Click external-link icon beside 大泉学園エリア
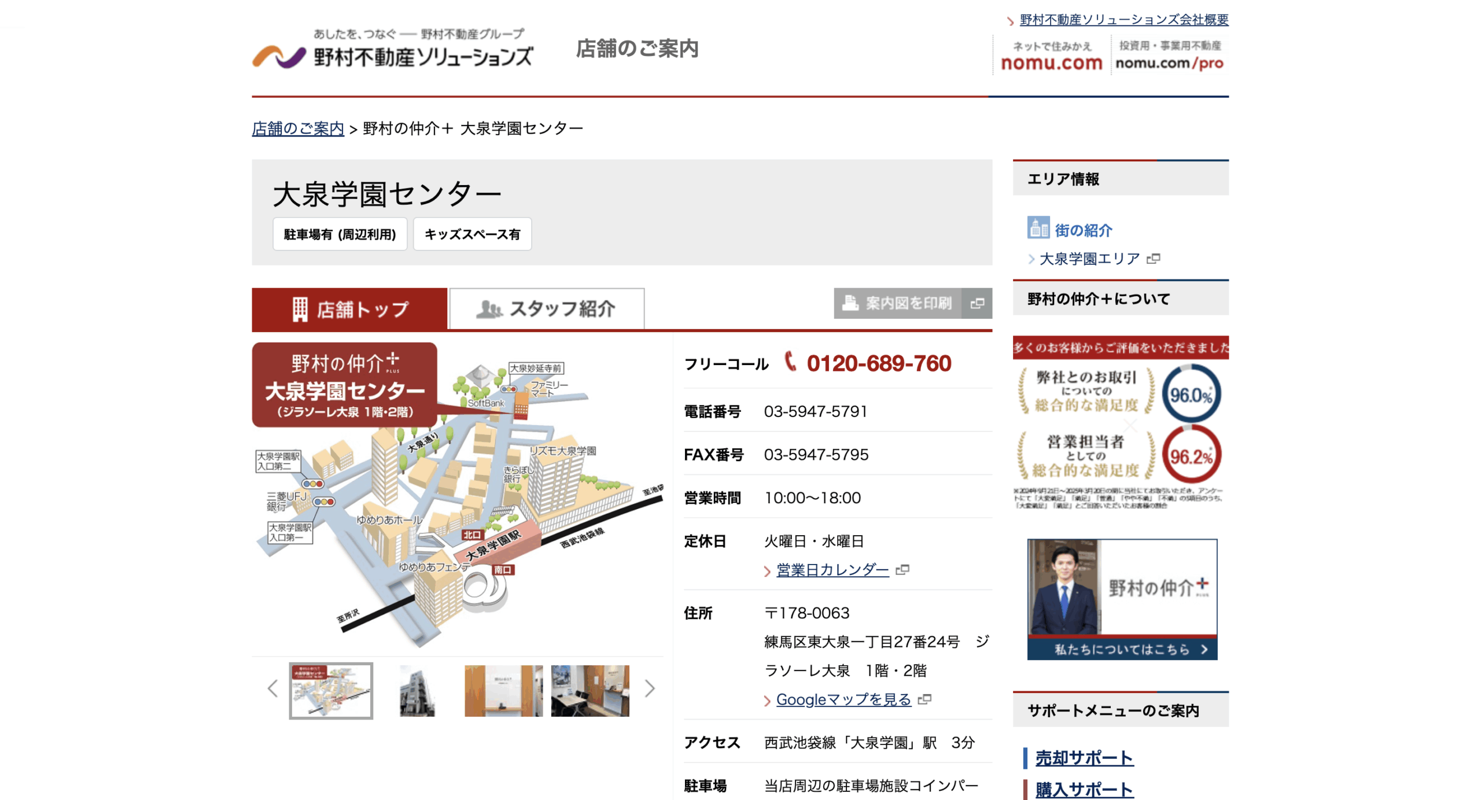The width and height of the screenshot is (1481, 800). [x=1155, y=260]
